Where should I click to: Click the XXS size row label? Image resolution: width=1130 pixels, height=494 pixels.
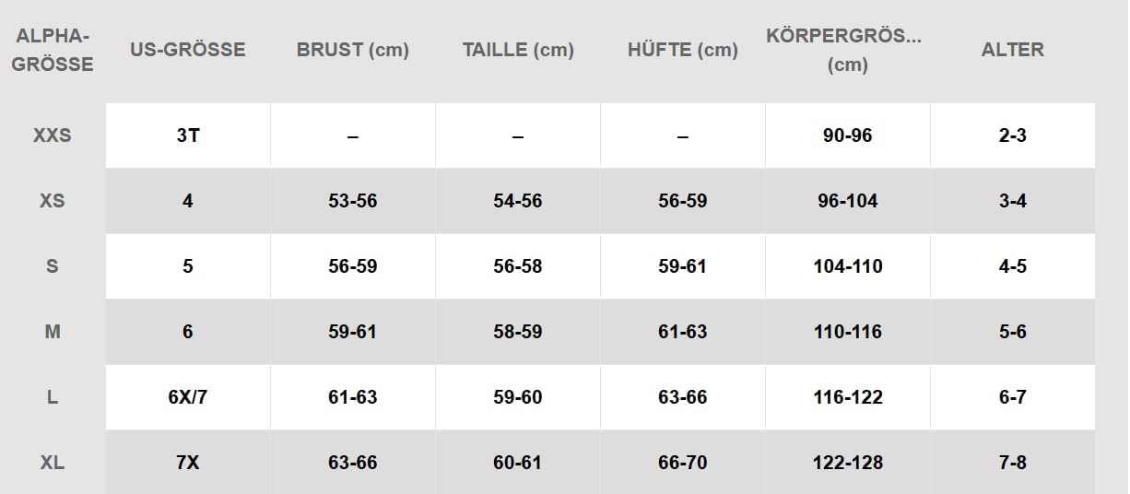[x=53, y=135]
